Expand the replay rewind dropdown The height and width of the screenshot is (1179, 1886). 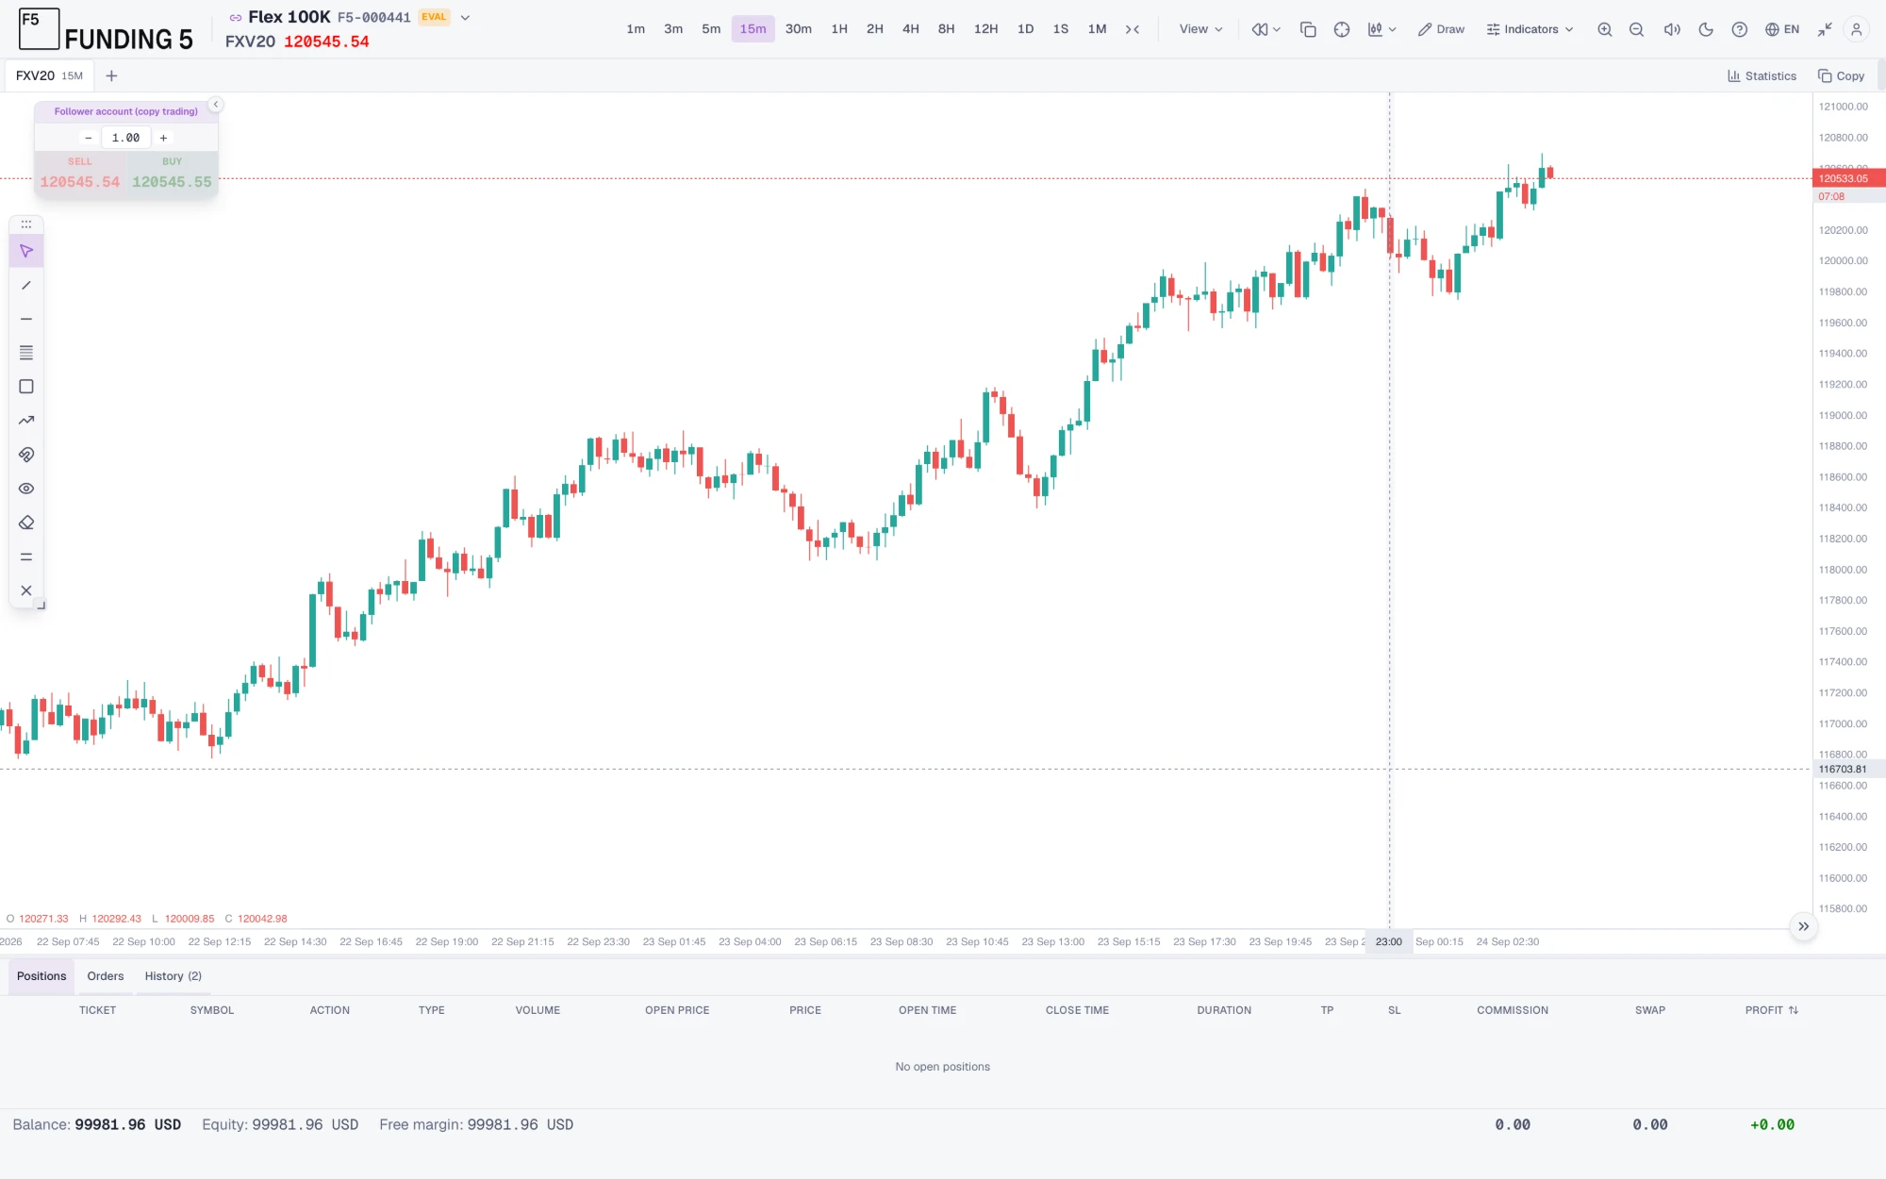pos(1266,29)
